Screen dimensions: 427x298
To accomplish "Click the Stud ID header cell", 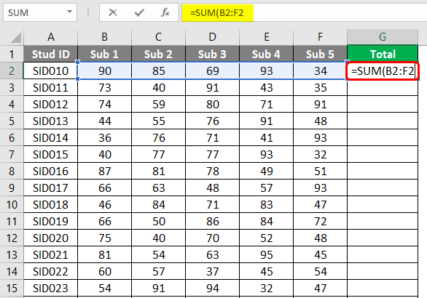I will click(x=51, y=54).
